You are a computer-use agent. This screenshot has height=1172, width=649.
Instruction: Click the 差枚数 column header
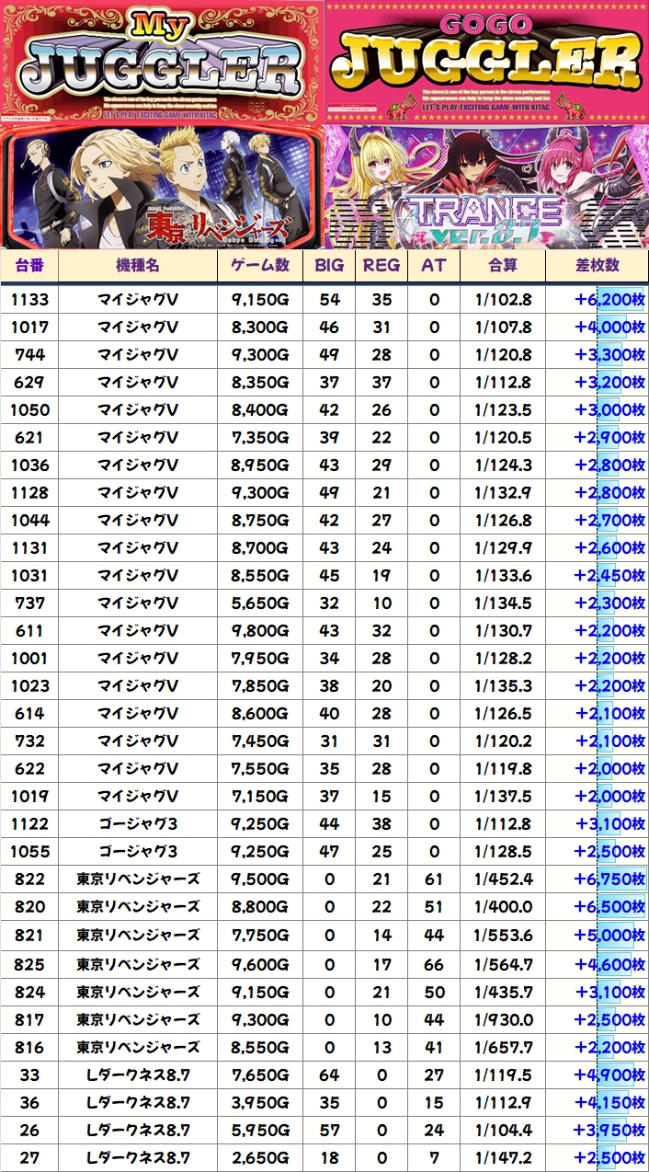click(598, 266)
